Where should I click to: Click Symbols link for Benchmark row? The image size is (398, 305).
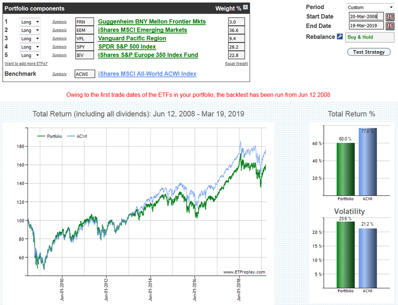tap(59, 74)
